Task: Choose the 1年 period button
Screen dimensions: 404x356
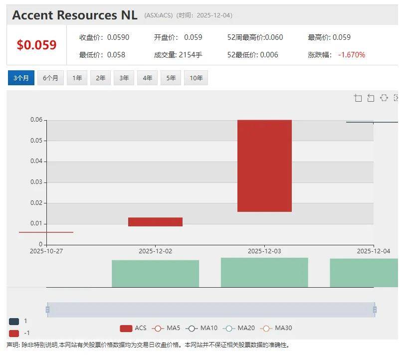Action: pyautogui.click(x=77, y=78)
